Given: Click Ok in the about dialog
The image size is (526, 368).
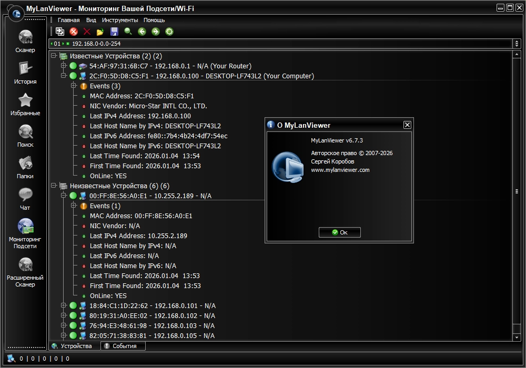Looking at the screenshot, I should click(339, 232).
